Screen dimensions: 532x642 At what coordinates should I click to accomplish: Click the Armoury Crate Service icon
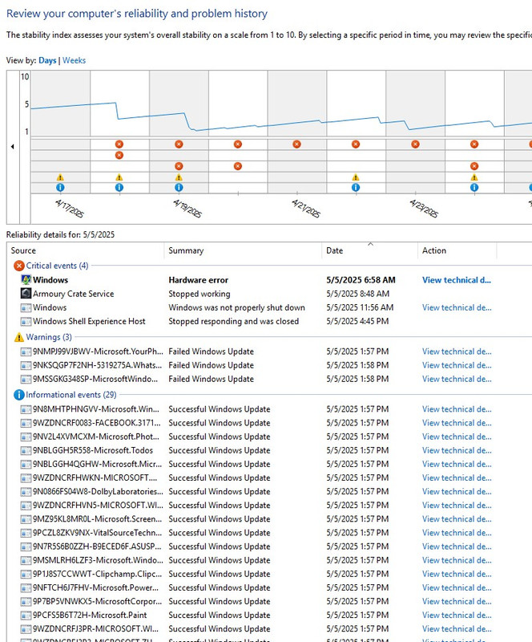(26, 293)
